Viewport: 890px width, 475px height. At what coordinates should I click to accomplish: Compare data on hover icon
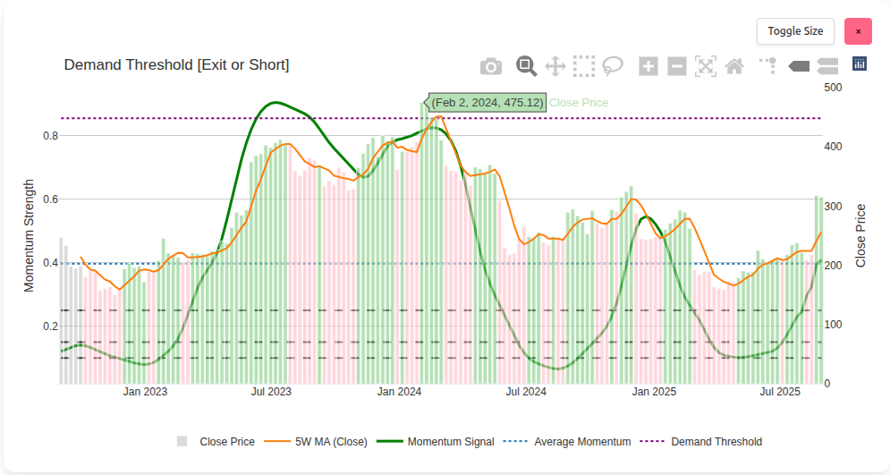pos(827,66)
